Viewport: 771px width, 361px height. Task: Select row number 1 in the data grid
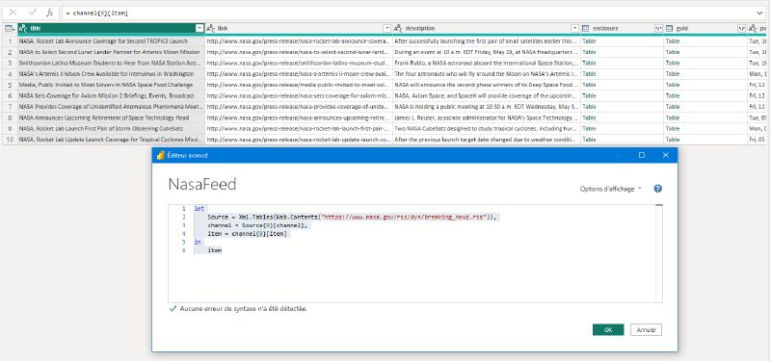(10, 40)
